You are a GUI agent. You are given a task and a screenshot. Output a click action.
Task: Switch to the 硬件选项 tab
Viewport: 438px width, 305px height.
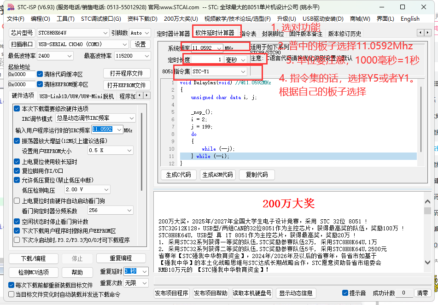click(23, 96)
